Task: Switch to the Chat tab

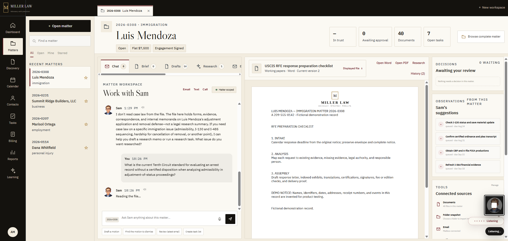Action: click(115, 66)
